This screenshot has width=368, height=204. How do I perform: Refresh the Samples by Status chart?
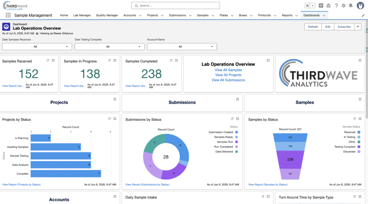[x=355, y=119]
